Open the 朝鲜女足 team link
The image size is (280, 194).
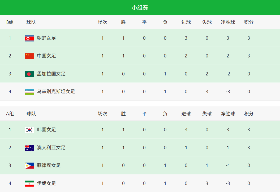[46, 38]
